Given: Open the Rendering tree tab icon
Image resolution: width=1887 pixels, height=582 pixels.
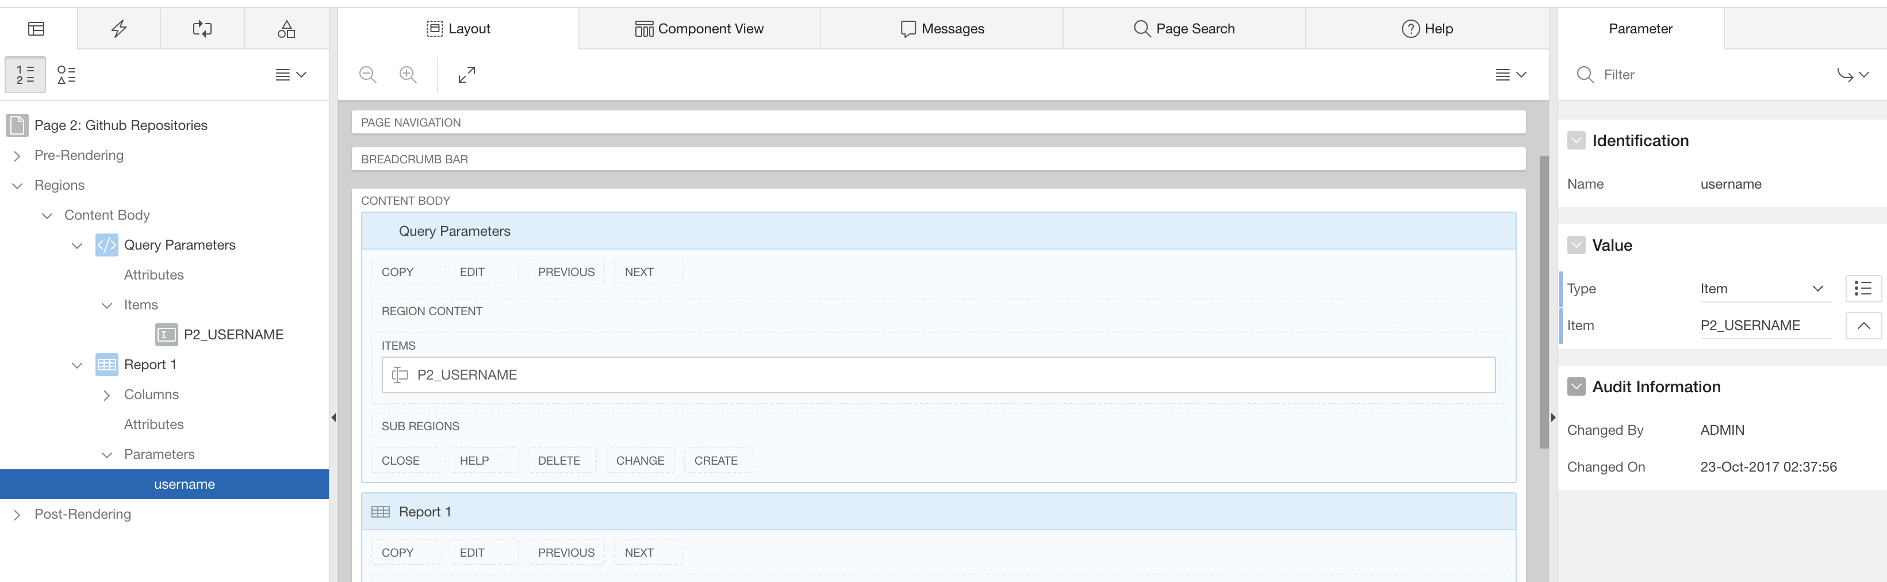Looking at the screenshot, I should click(x=36, y=29).
